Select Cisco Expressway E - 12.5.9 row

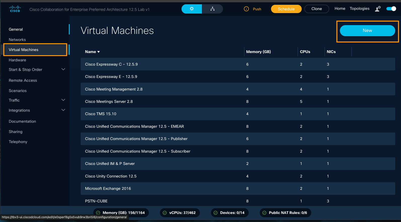tap(238, 77)
